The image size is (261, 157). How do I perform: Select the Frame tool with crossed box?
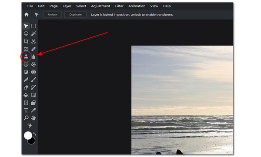pos(26,103)
